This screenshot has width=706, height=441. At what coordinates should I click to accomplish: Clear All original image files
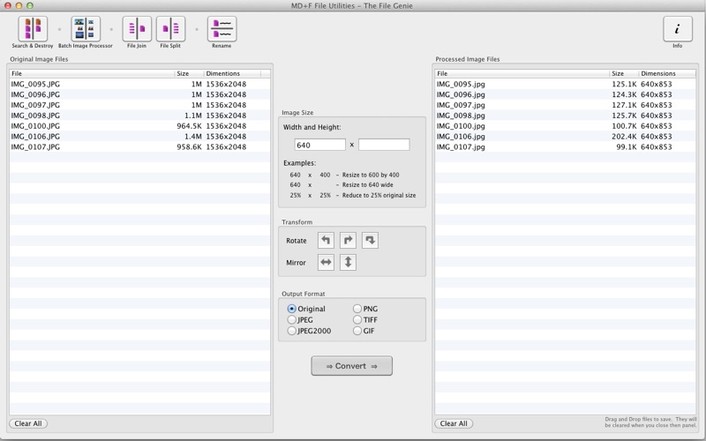(x=28, y=423)
